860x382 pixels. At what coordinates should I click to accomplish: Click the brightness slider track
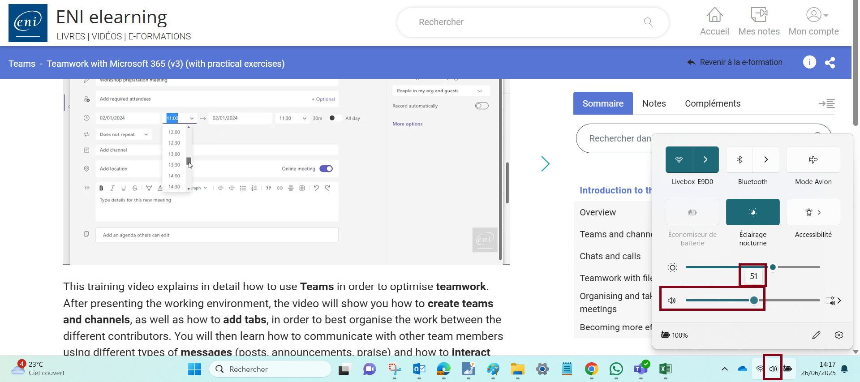(752, 267)
